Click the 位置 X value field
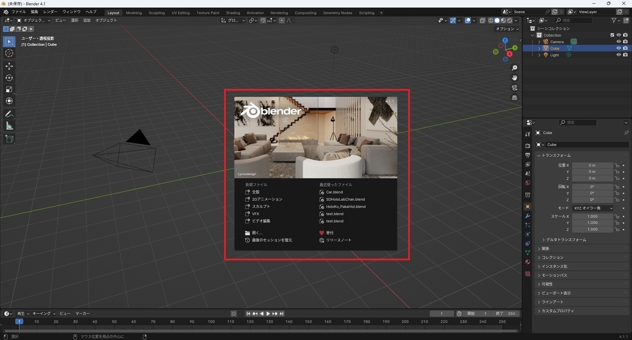This screenshot has width=632, height=340. tap(592, 166)
